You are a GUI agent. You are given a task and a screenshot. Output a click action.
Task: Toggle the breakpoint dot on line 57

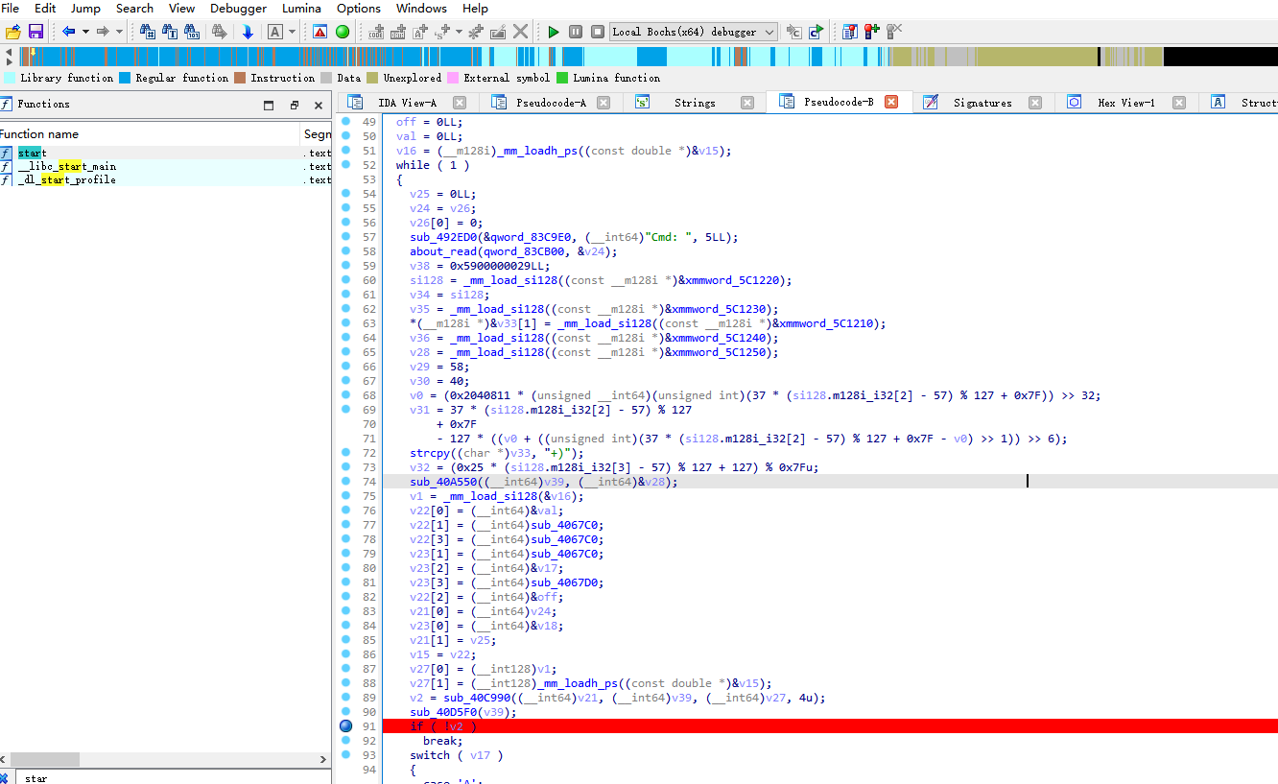coord(346,237)
